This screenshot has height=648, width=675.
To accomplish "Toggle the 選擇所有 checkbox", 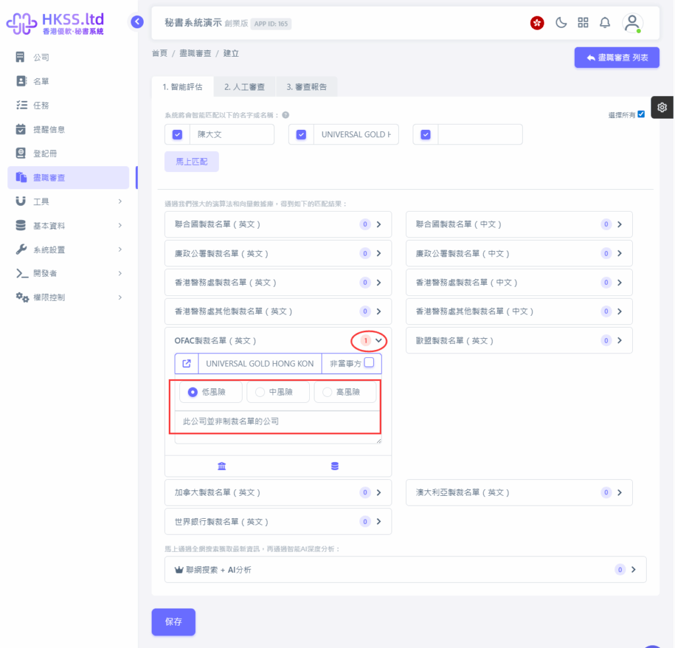I will click(x=641, y=114).
